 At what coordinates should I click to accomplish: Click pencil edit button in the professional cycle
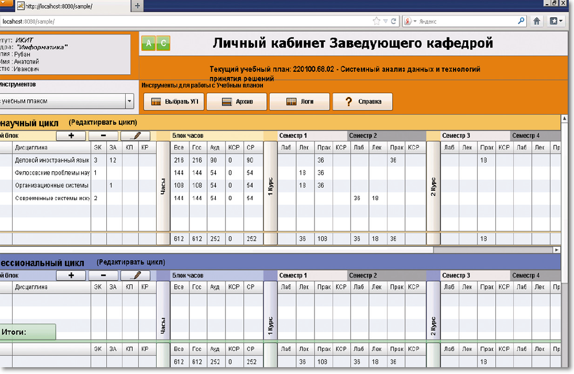[x=135, y=275]
